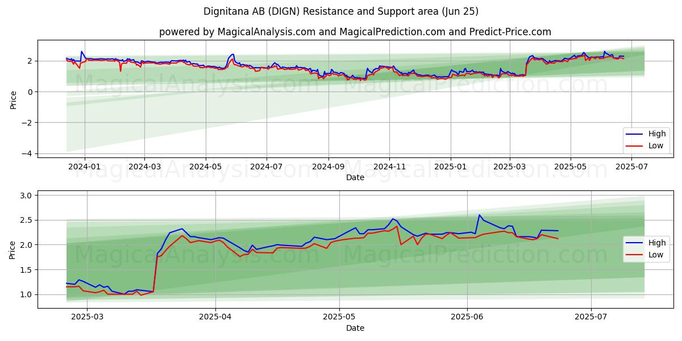Click the '2024-07' x-axis label of top chart
Viewport: 682px width, 341px height.
tap(266, 167)
